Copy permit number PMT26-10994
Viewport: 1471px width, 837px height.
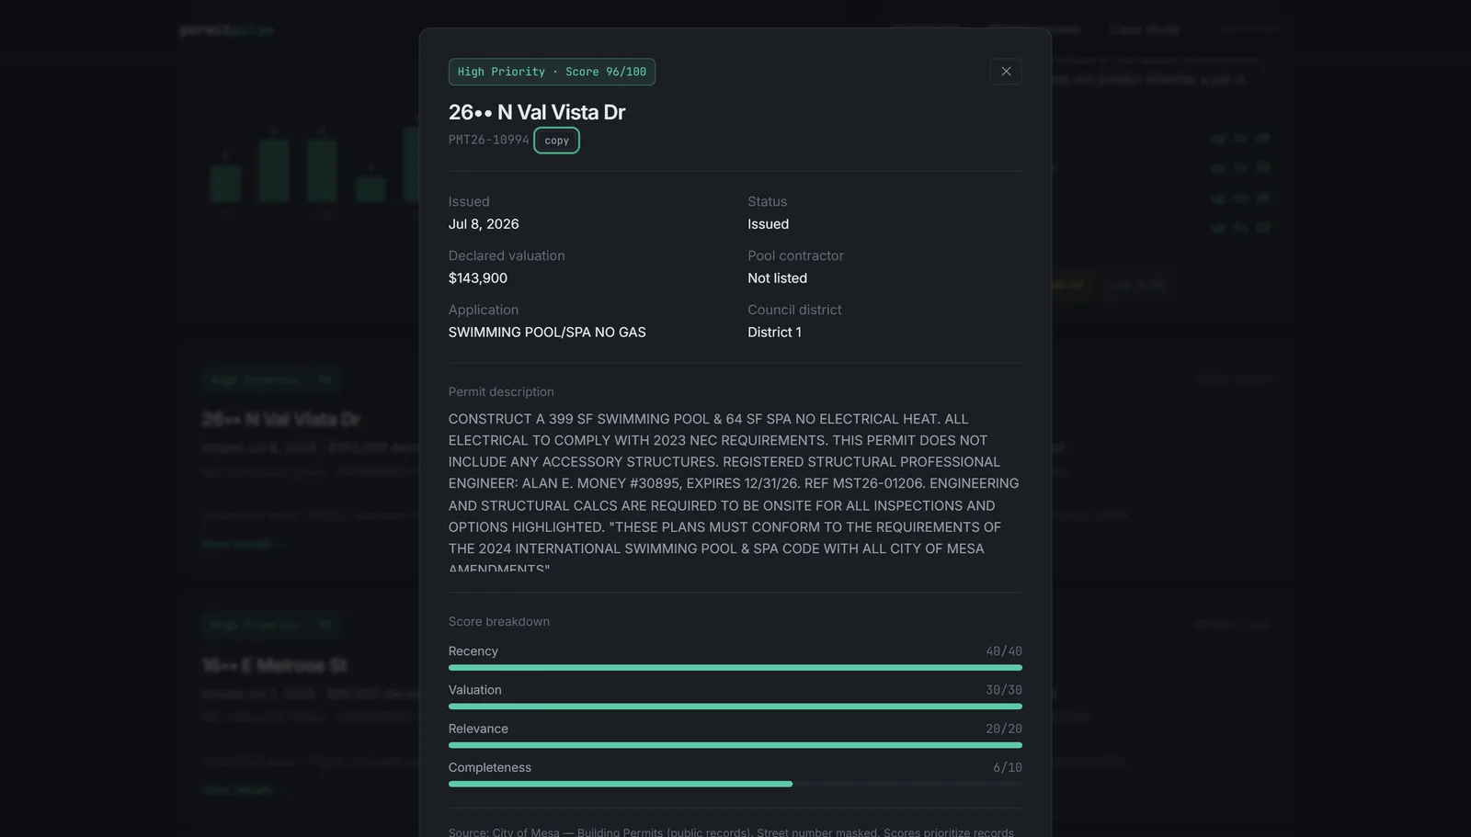point(556,141)
